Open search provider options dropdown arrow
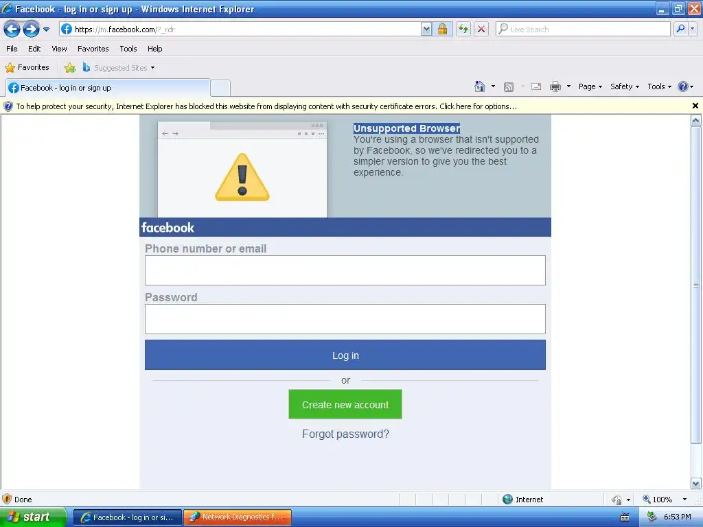The image size is (703, 527). [x=692, y=30]
